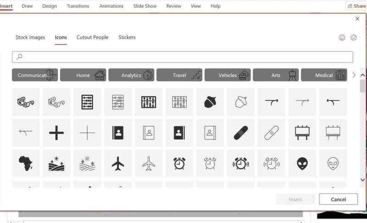This screenshot has height=223, width=367.
Task: Filter icons by Medical category
Action: (324, 75)
